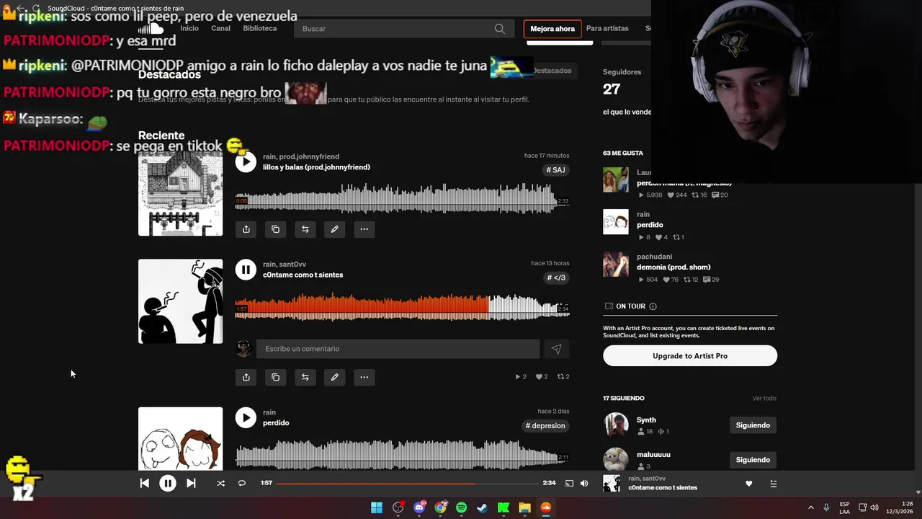Click the 'Mejora ahora' button
Screen dimensions: 922x519
point(552,29)
